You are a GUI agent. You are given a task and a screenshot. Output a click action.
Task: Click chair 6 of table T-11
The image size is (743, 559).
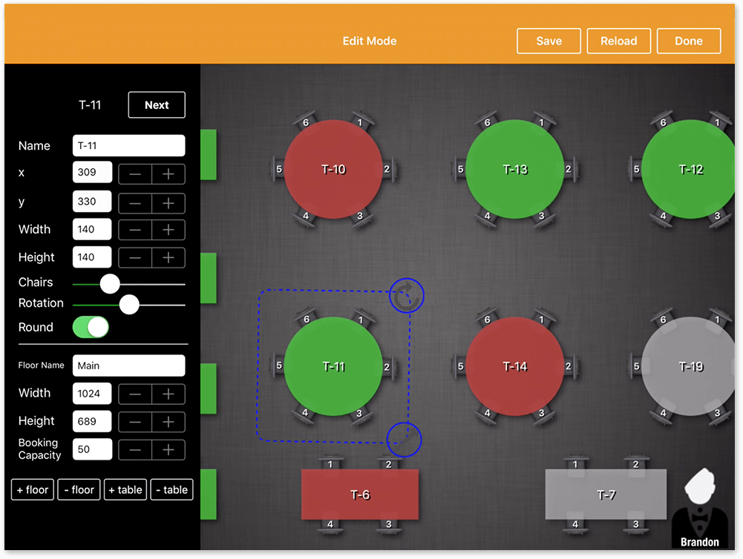click(x=306, y=320)
